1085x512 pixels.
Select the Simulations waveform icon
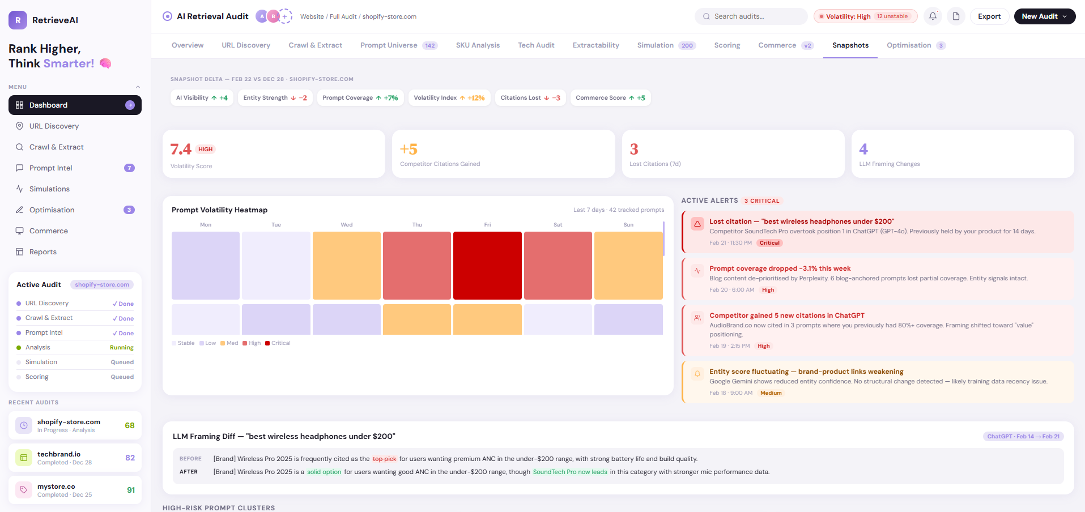[x=20, y=189]
